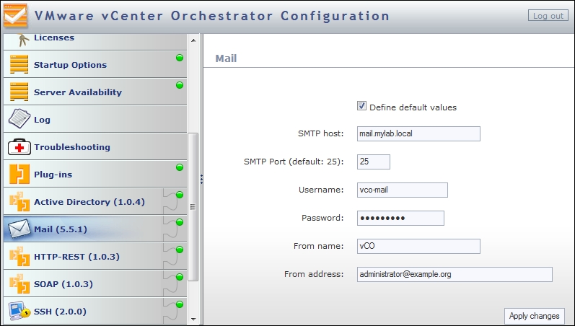This screenshot has height=326, width=575.
Task: Click green status dot beside HTTP-REST
Action: click(x=180, y=250)
